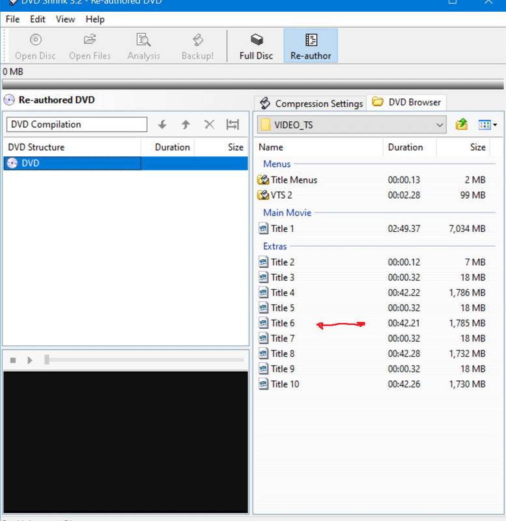Viewport: 506px width, 521px height.
Task: Click the Title 4 file icon
Action: click(264, 292)
